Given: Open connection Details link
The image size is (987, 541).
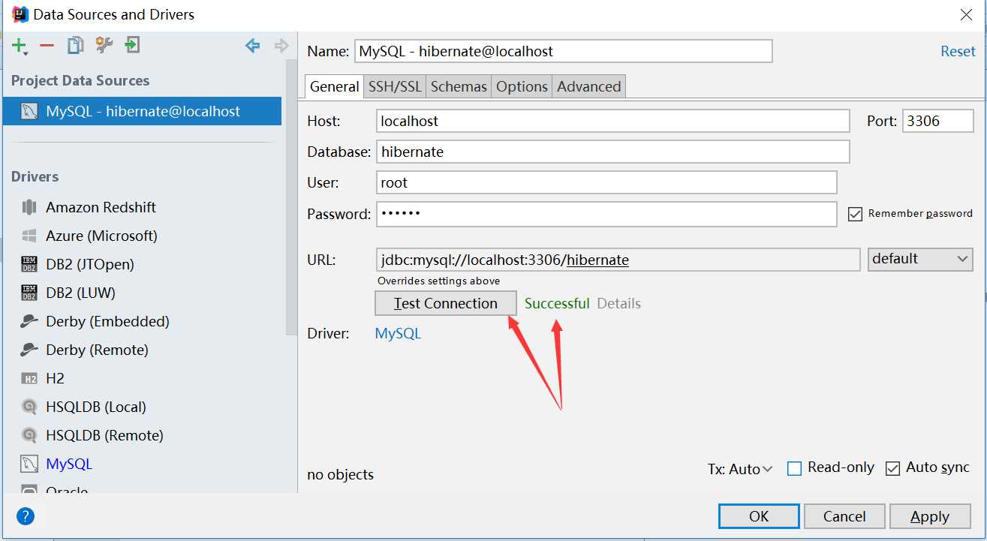Looking at the screenshot, I should pos(618,304).
